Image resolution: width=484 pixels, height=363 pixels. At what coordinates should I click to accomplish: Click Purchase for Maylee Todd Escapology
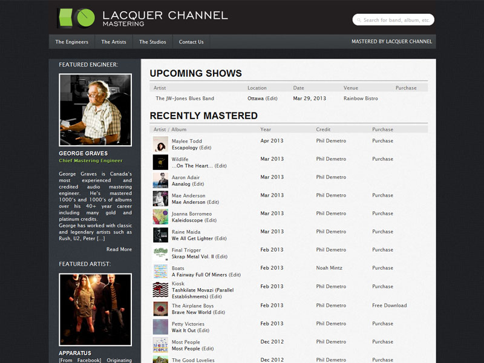tap(383, 141)
